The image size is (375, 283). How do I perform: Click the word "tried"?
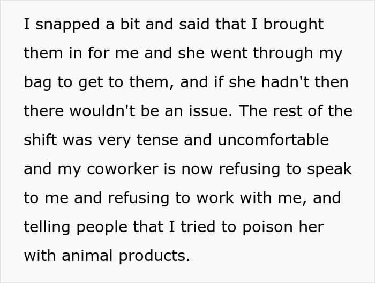point(198,227)
